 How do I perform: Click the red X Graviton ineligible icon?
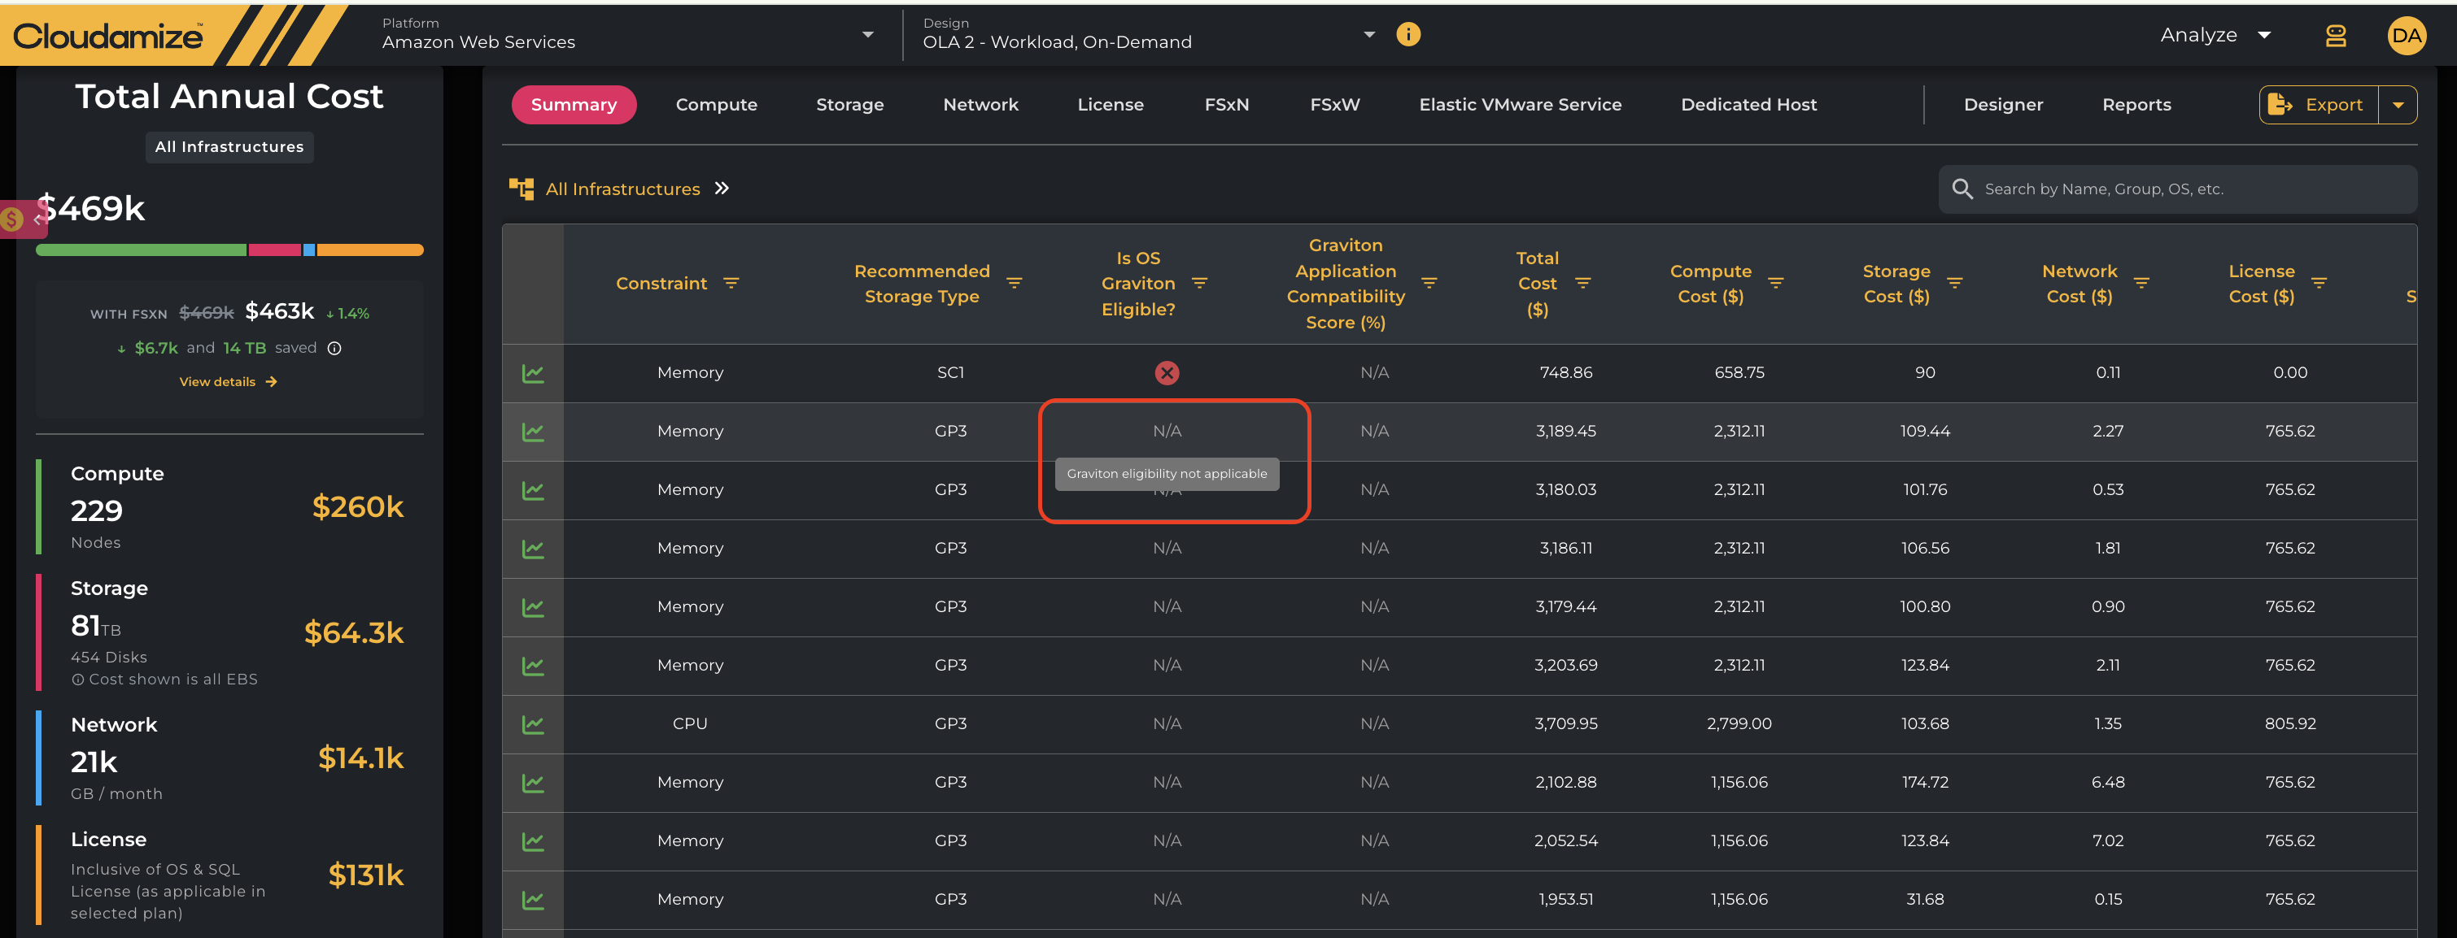point(1167,373)
